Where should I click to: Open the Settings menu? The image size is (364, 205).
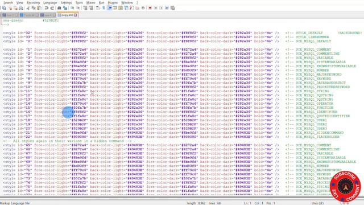[x=66, y=2]
